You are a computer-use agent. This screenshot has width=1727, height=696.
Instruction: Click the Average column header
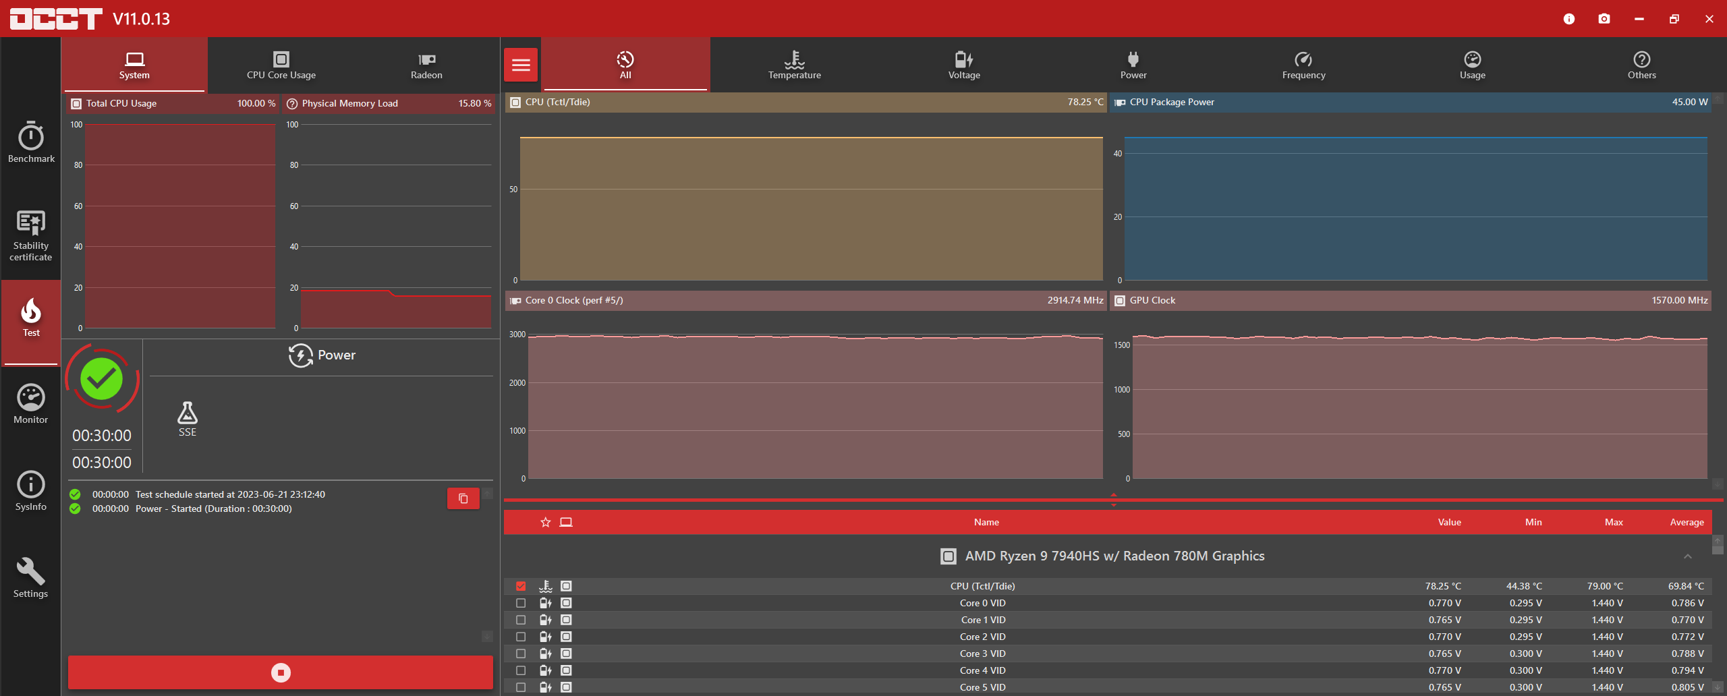click(x=1687, y=522)
